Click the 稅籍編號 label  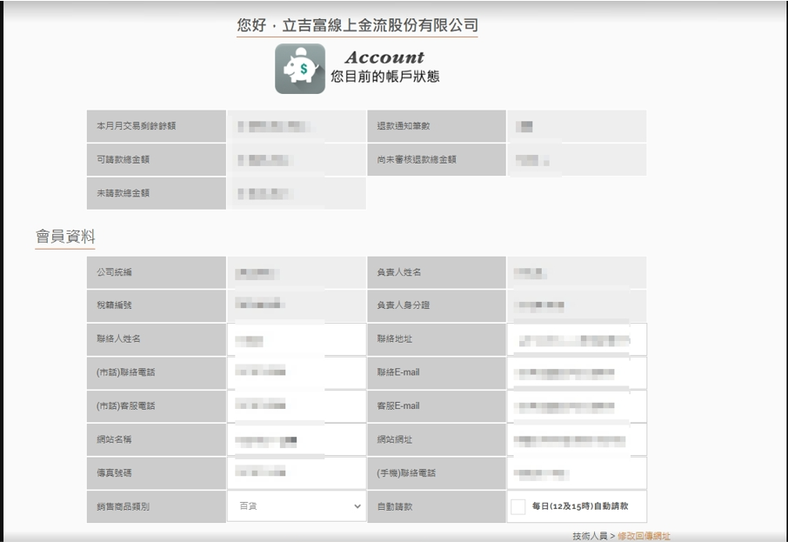click(114, 305)
